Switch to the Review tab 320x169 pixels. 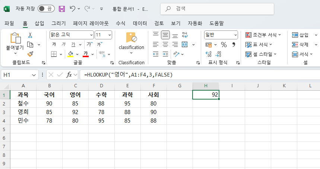point(159,23)
